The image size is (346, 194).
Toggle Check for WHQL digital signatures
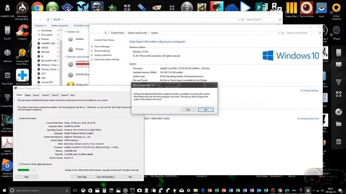(x=21, y=164)
